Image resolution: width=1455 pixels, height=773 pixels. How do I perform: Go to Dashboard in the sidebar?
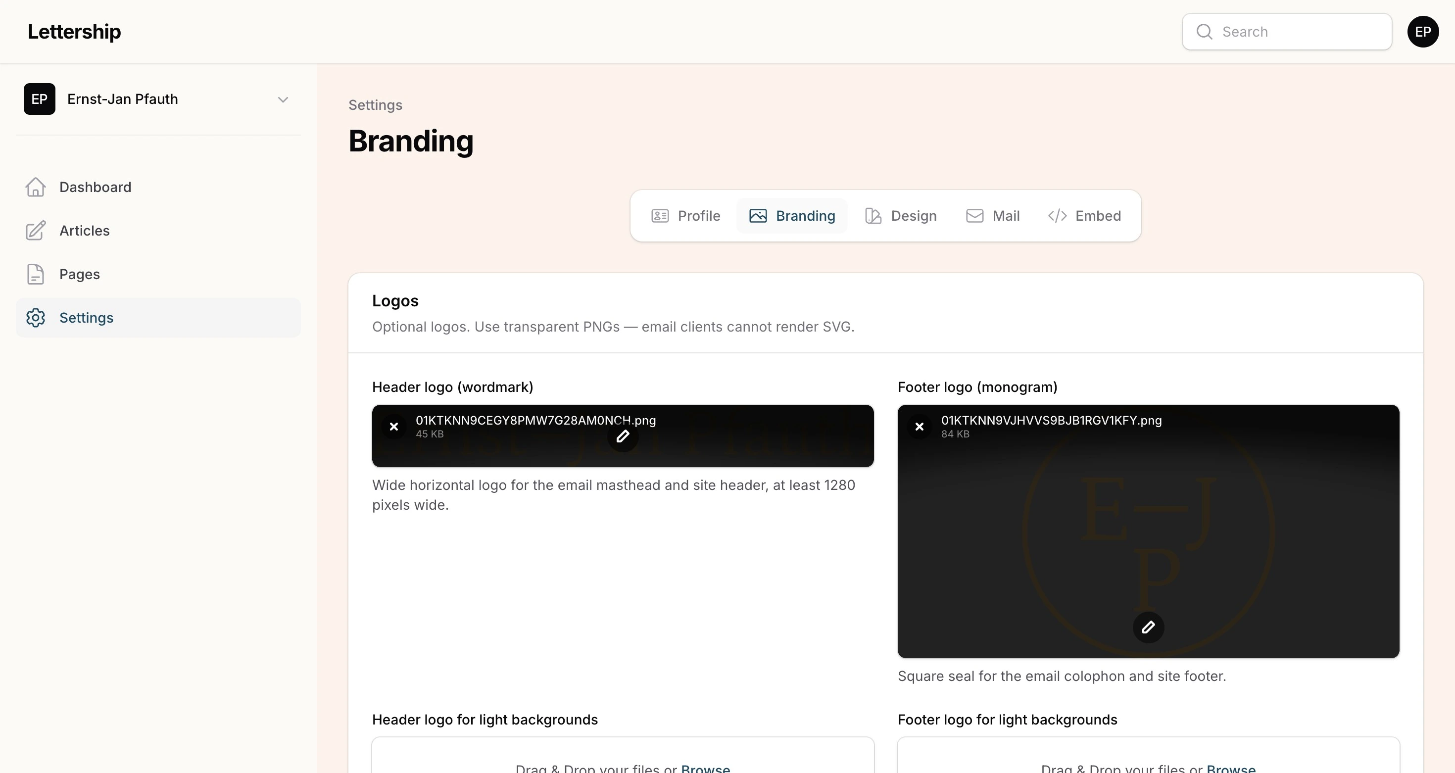158,187
